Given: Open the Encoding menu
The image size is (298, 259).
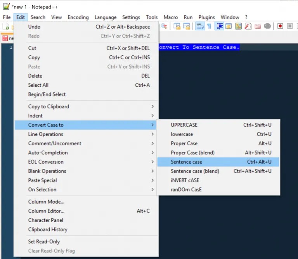Looking at the screenshot, I should [x=78, y=17].
